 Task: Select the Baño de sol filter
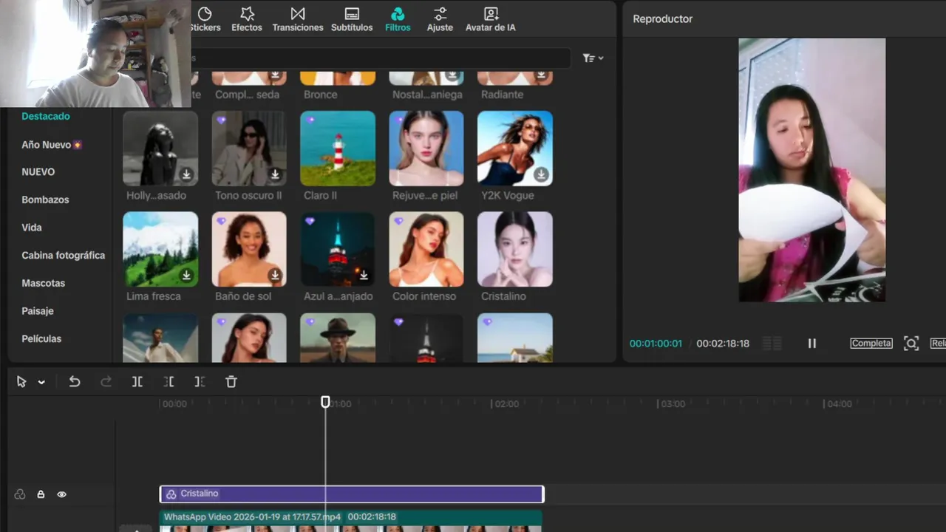pyautogui.click(x=249, y=249)
